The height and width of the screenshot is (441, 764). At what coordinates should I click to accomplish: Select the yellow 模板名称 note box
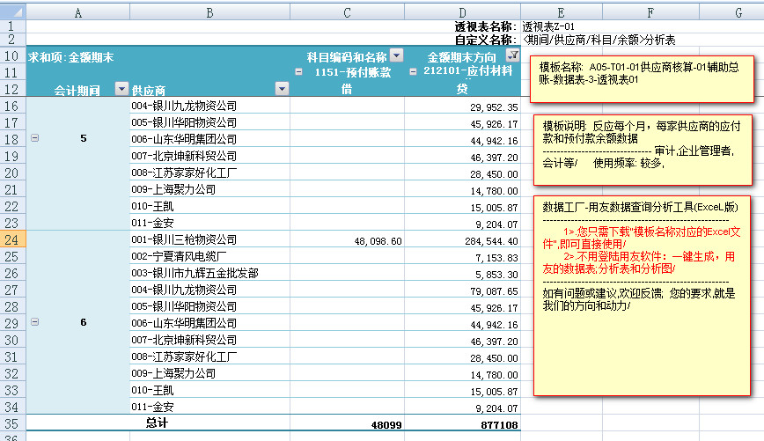[641, 79]
